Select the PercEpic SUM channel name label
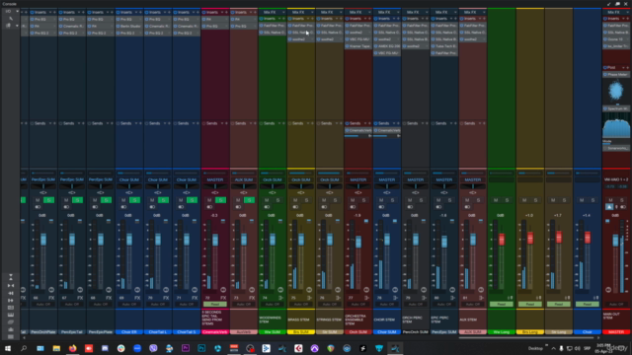Image resolution: width=632 pixels, height=355 pixels. 443,332
